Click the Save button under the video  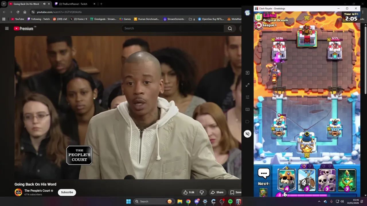click(235, 192)
